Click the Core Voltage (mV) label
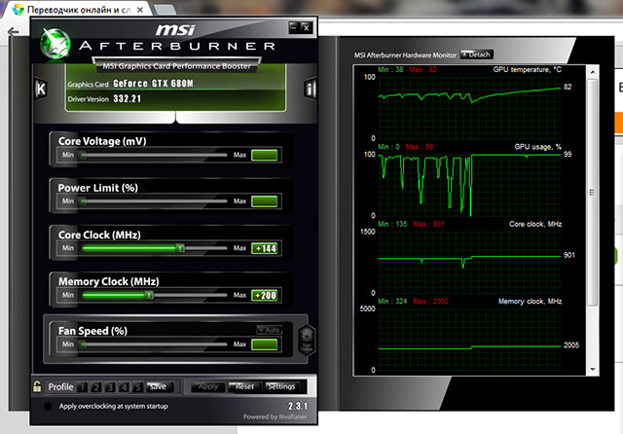623x434 pixels. 102,141
